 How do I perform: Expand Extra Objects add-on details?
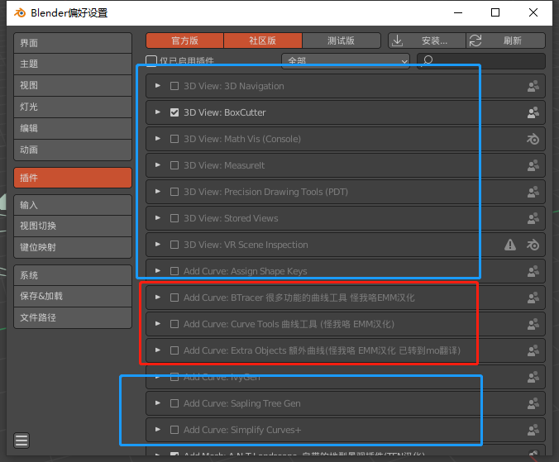point(158,350)
